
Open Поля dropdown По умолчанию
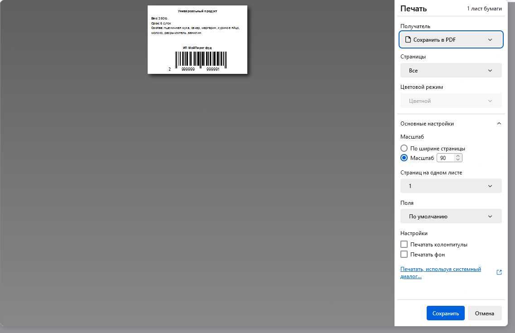pos(451,216)
